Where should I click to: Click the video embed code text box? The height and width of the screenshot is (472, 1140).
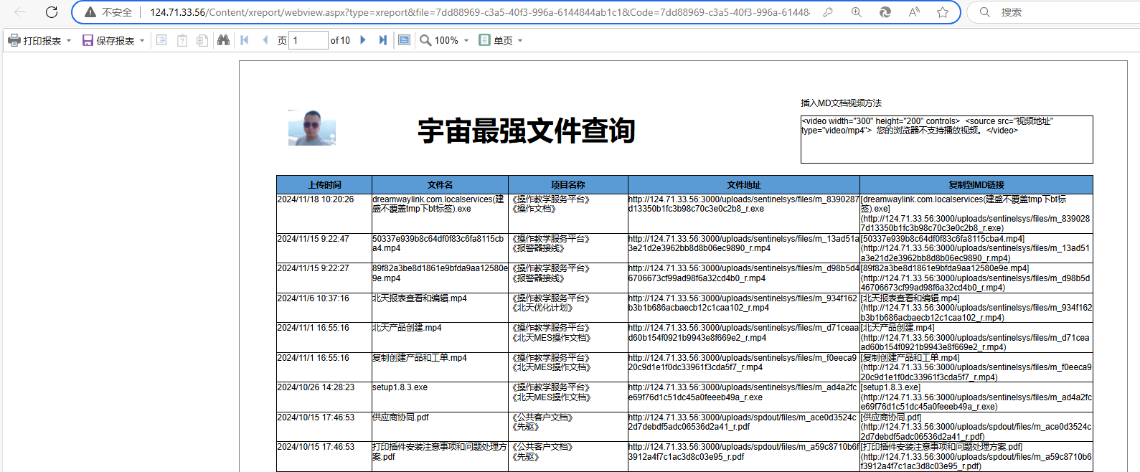946,139
